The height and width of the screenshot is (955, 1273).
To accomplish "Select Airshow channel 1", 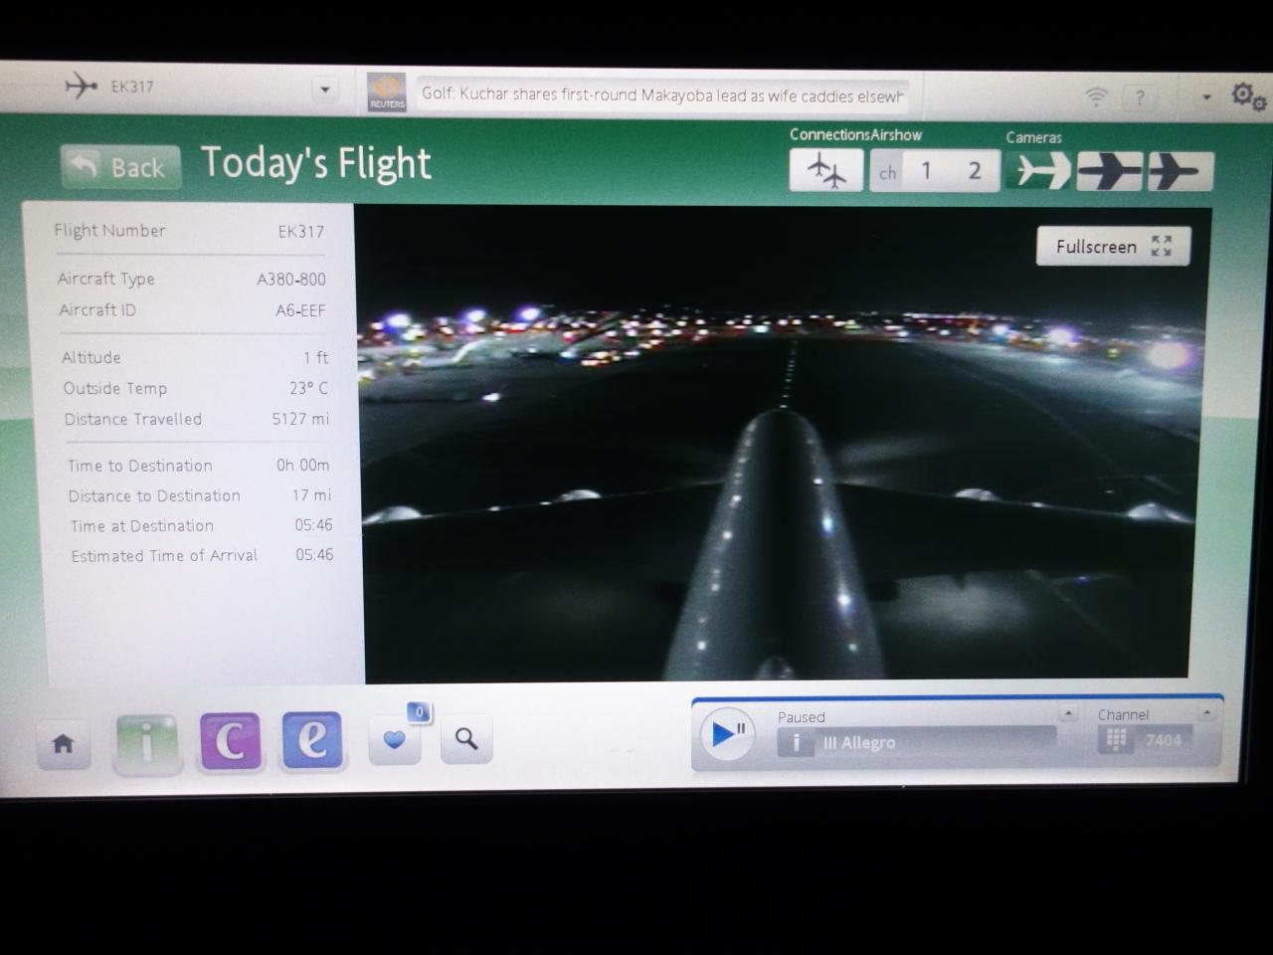I will pyautogui.click(x=926, y=171).
